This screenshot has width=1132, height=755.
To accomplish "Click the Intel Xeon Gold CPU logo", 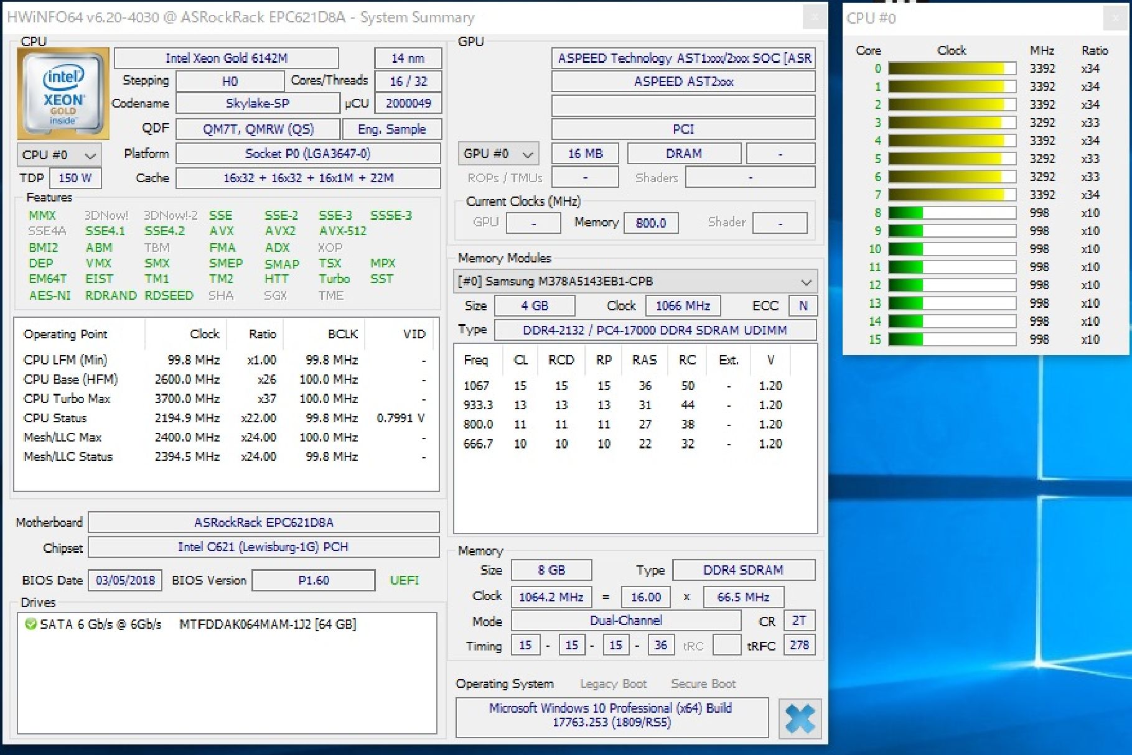I will [x=63, y=94].
